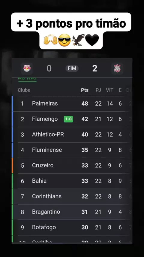The image size is (144, 257).
Task: Tap the green 1-0 live score badge
Action: 68,119
